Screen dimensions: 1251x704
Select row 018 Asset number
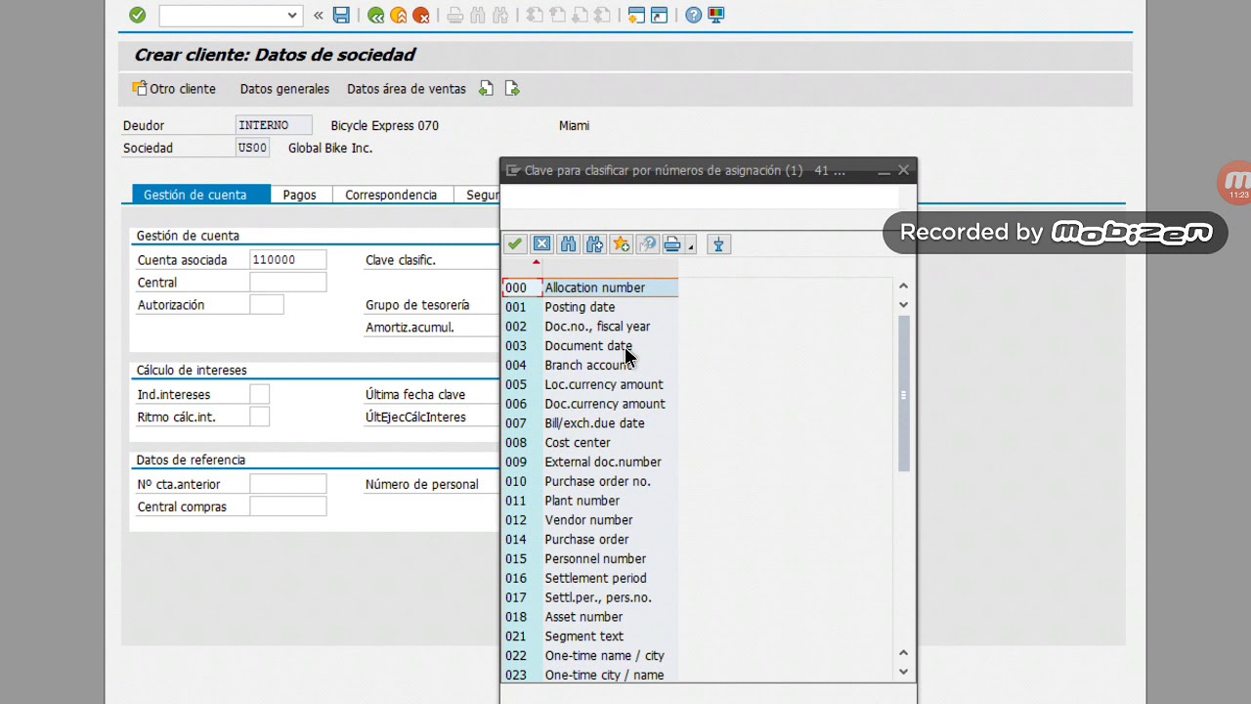tap(590, 617)
